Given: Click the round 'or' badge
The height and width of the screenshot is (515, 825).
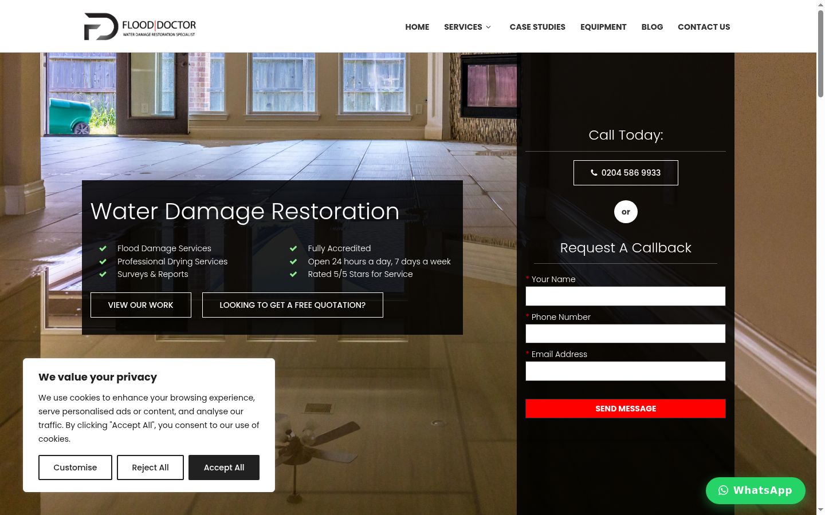Looking at the screenshot, I should pyautogui.click(x=626, y=212).
